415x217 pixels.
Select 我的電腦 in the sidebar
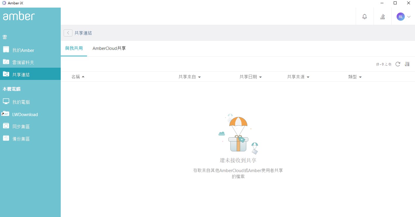(x=30, y=102)
